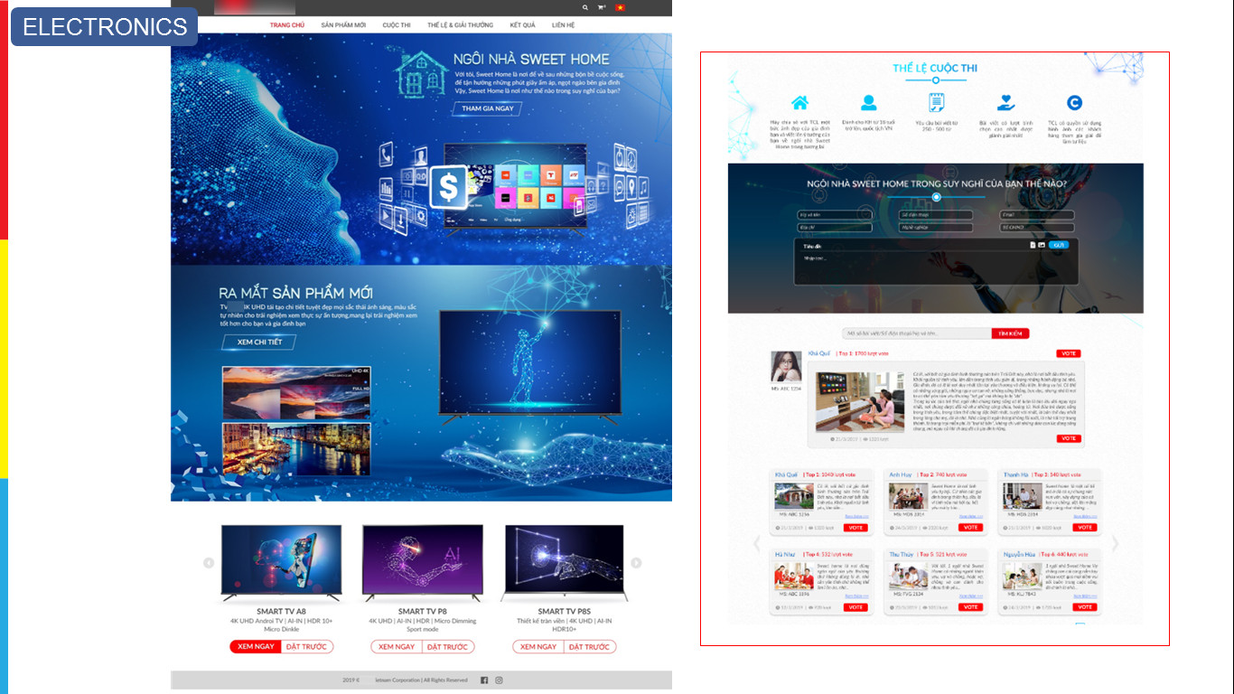Open Smart TV P8S product image

click(x=565, y=562)
